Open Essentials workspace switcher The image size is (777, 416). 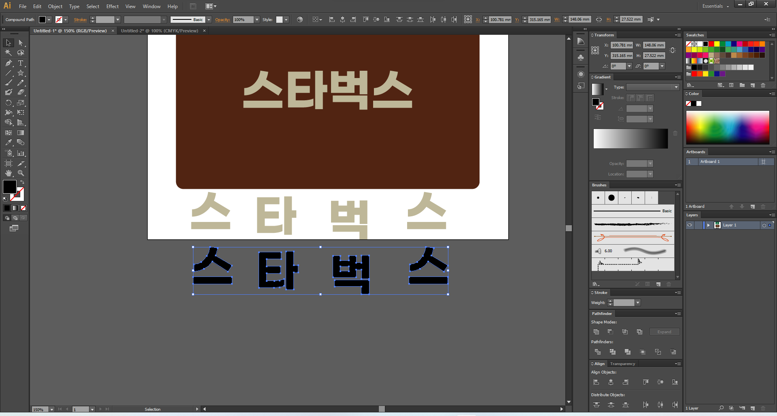715,6
